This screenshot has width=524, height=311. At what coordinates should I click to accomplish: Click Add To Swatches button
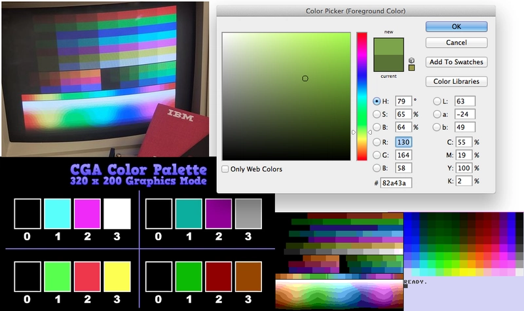(x=456, y=62)
